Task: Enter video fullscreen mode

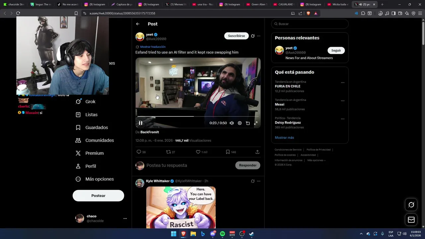Action: [x=256, y=123]
